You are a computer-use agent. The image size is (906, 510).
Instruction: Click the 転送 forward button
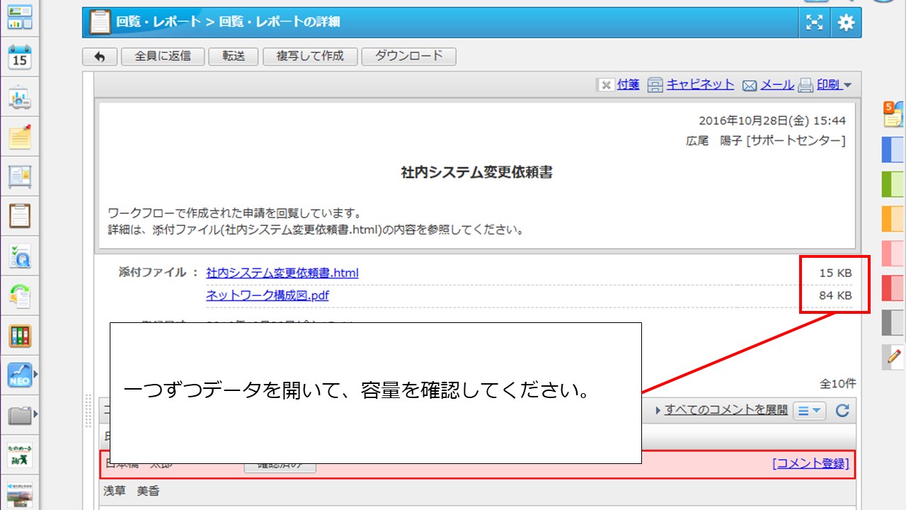pyautogui.click(x=233, y=57)
